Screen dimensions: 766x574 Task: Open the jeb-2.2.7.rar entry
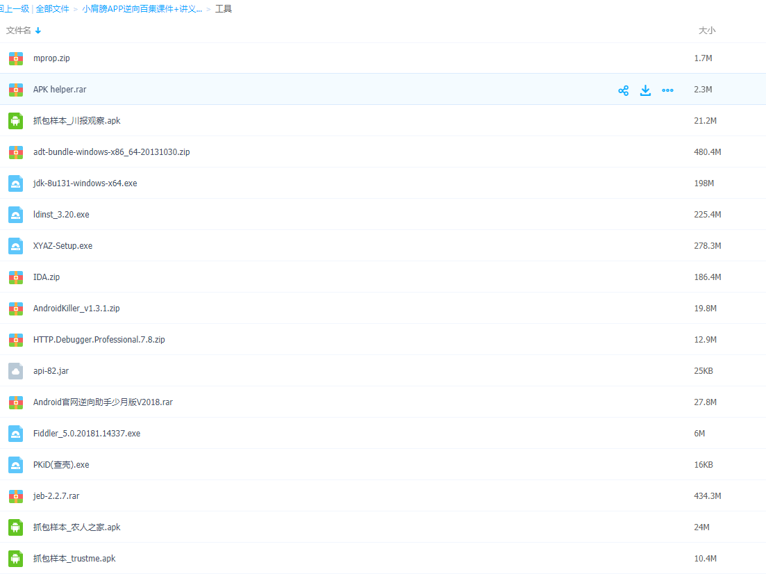(56, 496)
